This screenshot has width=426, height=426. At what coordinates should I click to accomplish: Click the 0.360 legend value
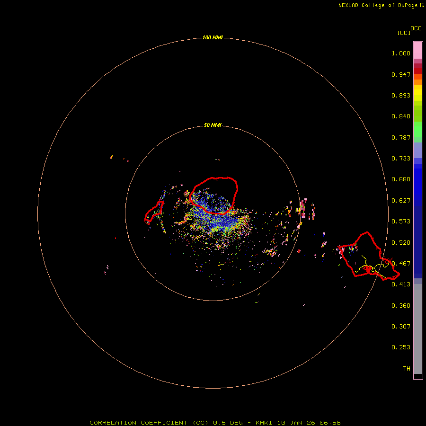401,306
